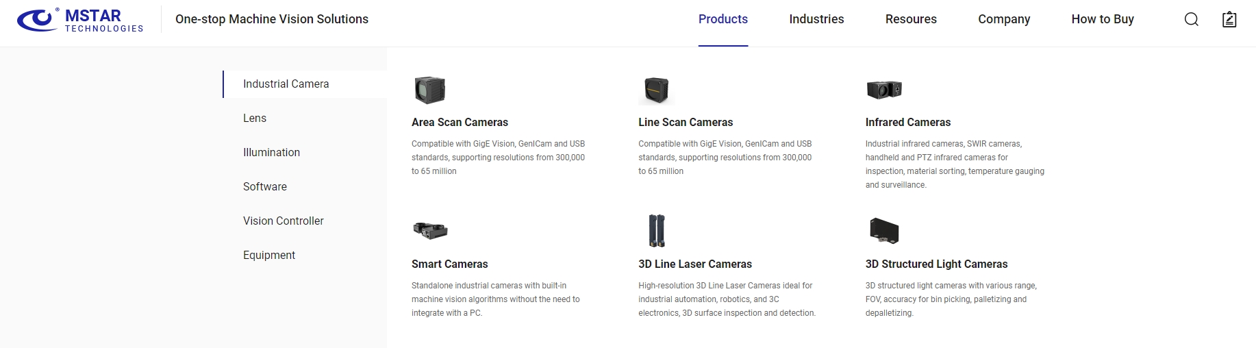Click the Infrared Cameras product image
This screenshot has height=348, width=1256.
[x=884, y=90]
